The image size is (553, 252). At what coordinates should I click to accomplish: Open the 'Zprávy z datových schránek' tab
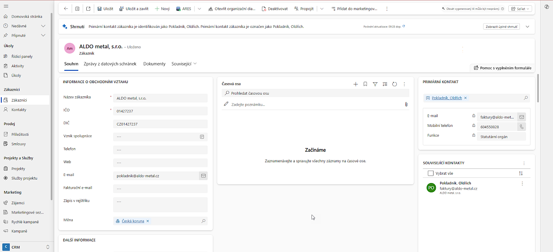pos(110,64)
